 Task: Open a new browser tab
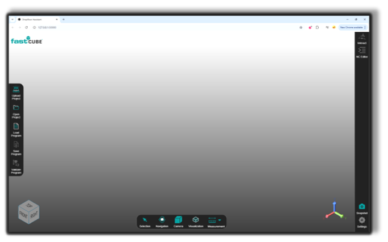pyautogui.click(x=64, y=19)
